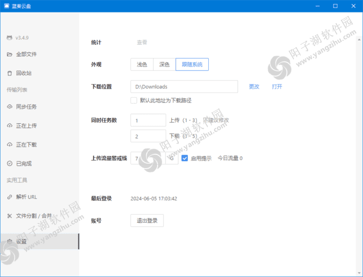Close the 蓝奏云盘 window
The height and width of the screenshot is (277, 363).
[353, 6]
